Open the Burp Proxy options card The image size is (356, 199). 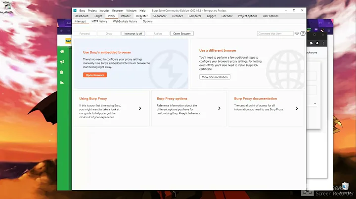point(189,108)
